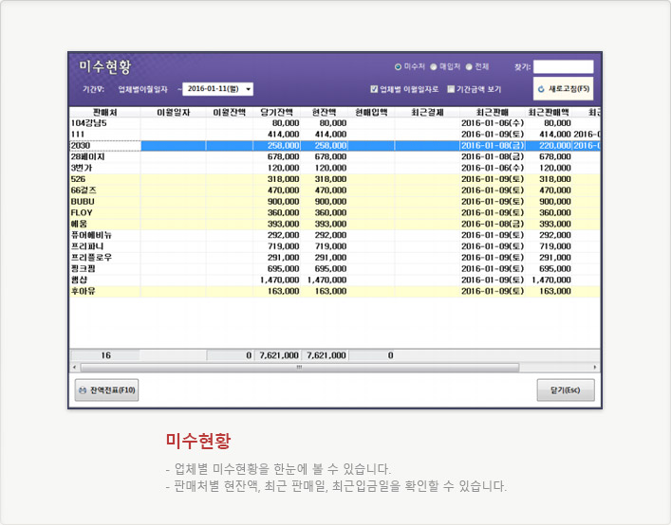Uncheck 업체별 이월일자로 checkbox
The height and width of the screenshot is (525, 671).
pos(375,89)
